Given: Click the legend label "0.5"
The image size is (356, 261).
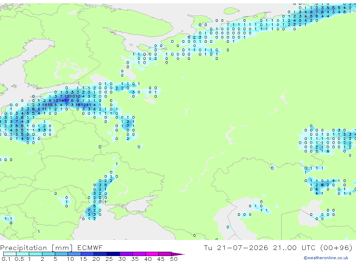Looking at the screenshot, I should [x=19, y=259].
